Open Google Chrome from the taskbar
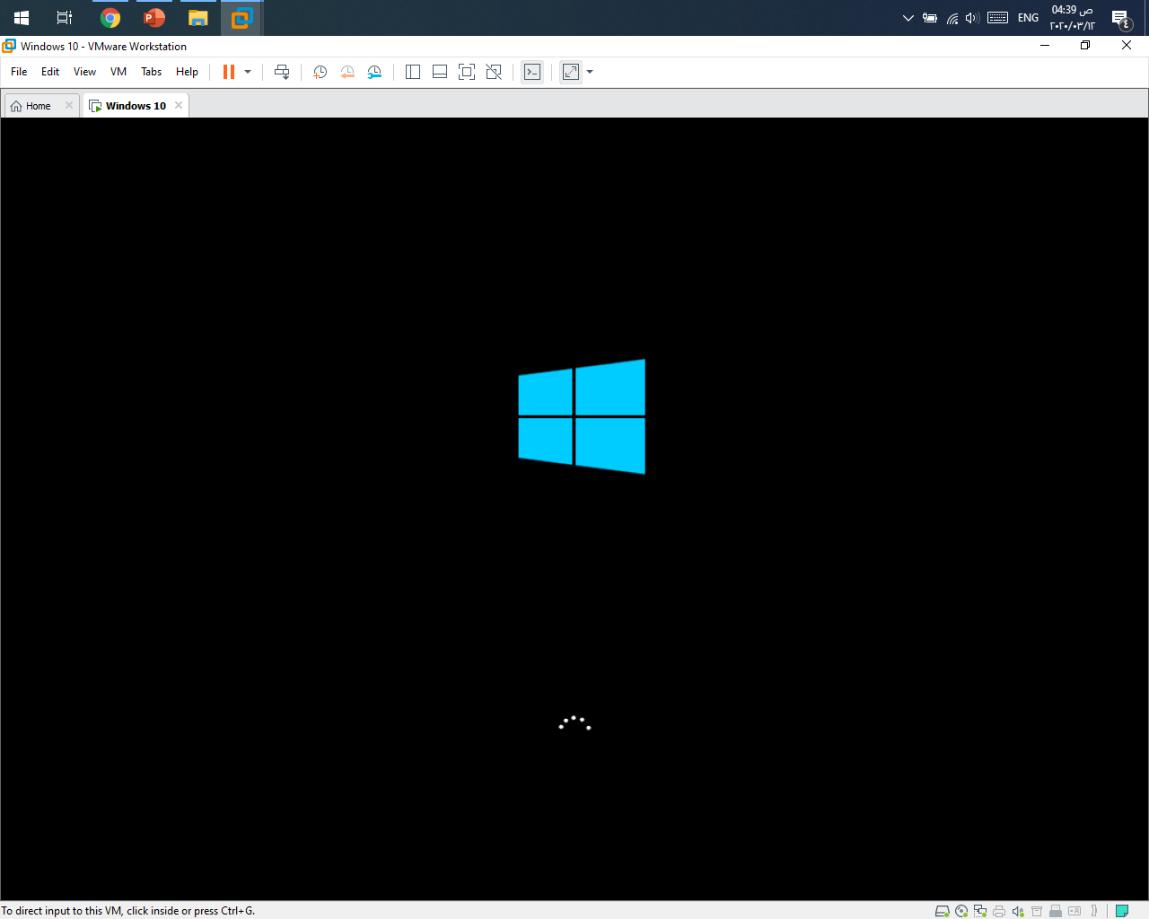The image size is (1149, 919). [110, 18]
